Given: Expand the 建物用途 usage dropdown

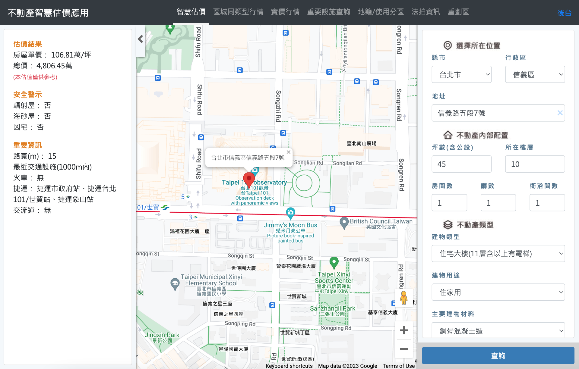Looking at the screenshot, I should click(x=498, y=292).
